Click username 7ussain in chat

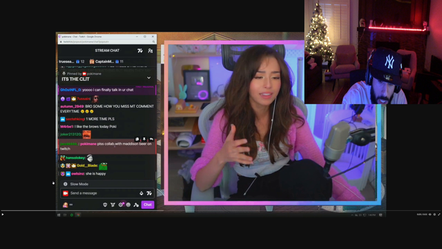pos(84,99)
